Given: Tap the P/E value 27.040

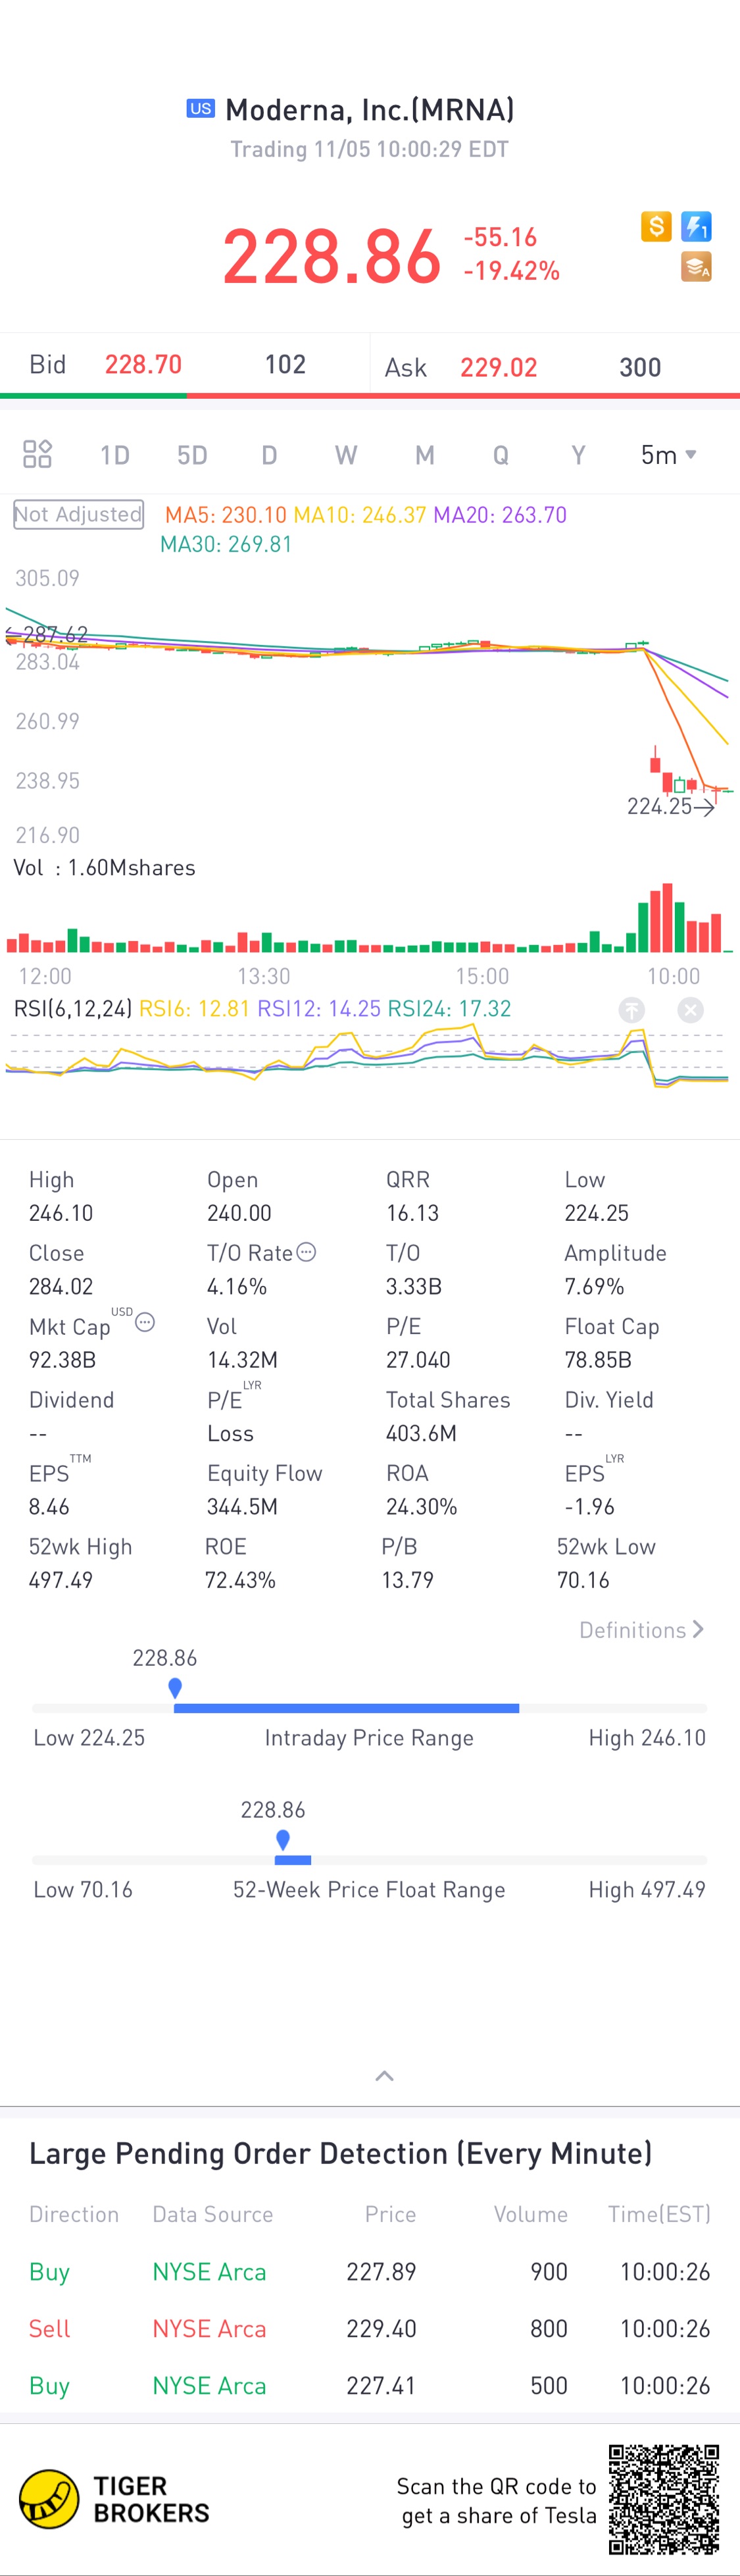Looking at the screenshot, I should (418, 1360).
